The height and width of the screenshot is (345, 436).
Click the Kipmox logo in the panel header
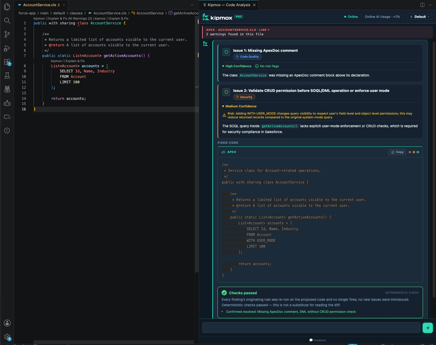(x=217, y=17)
